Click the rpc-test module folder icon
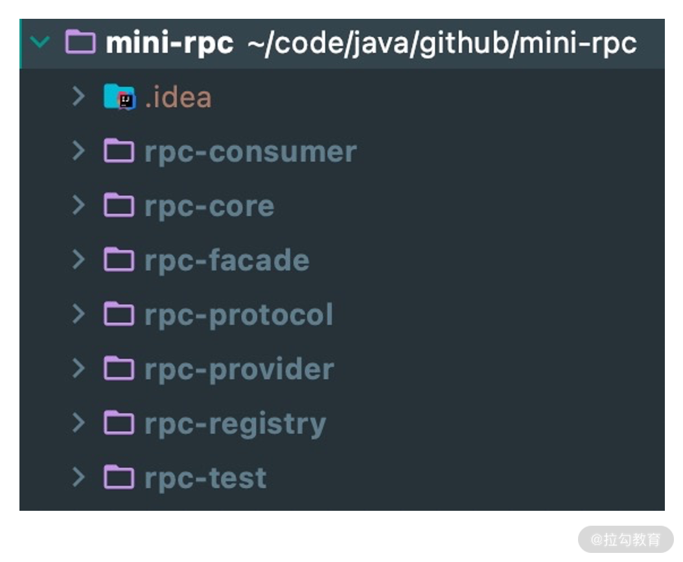 point(119,478)
